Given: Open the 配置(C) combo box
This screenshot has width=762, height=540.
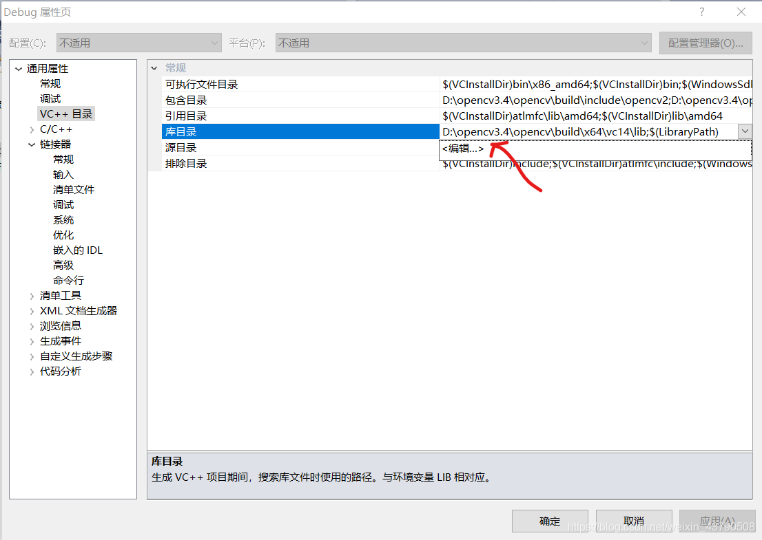Looking at the screenshot, I should 139,43.
